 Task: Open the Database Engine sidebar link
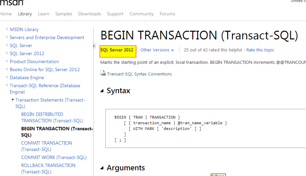27,78
